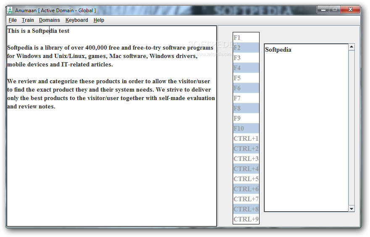Click the text 'and review notes.'

(31, 107)
